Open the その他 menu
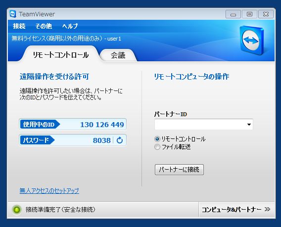 pyautogui.click(x=44, y=26)
